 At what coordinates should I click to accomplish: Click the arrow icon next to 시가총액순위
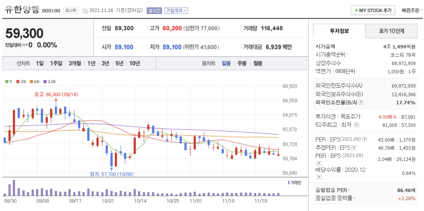coord(348,55)
